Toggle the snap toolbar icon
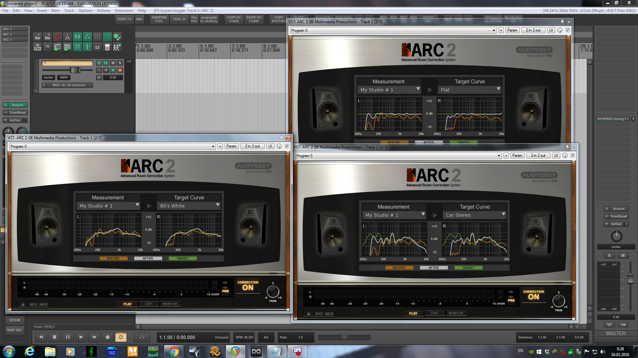 (x=87, y=47)
